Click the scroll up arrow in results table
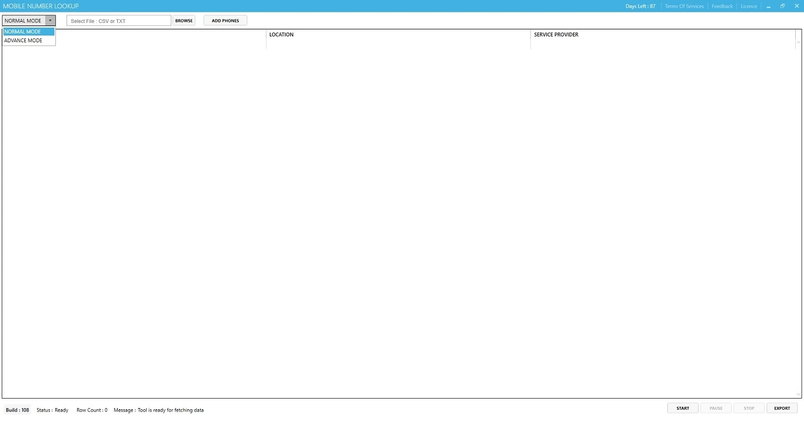804x421 pixels. pos(799,42)
